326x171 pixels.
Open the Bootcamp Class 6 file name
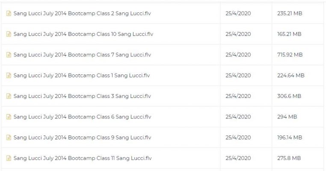[x=82, y=117]
